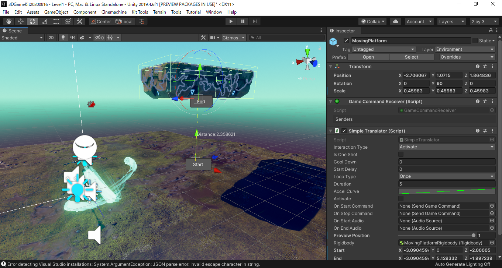Select the Hand tool in toolbar
The image size is (502, 268).
9,21
